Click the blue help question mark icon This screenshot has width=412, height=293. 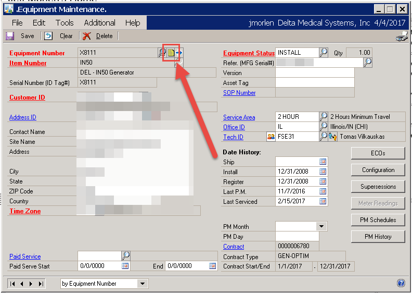point(401,283)
